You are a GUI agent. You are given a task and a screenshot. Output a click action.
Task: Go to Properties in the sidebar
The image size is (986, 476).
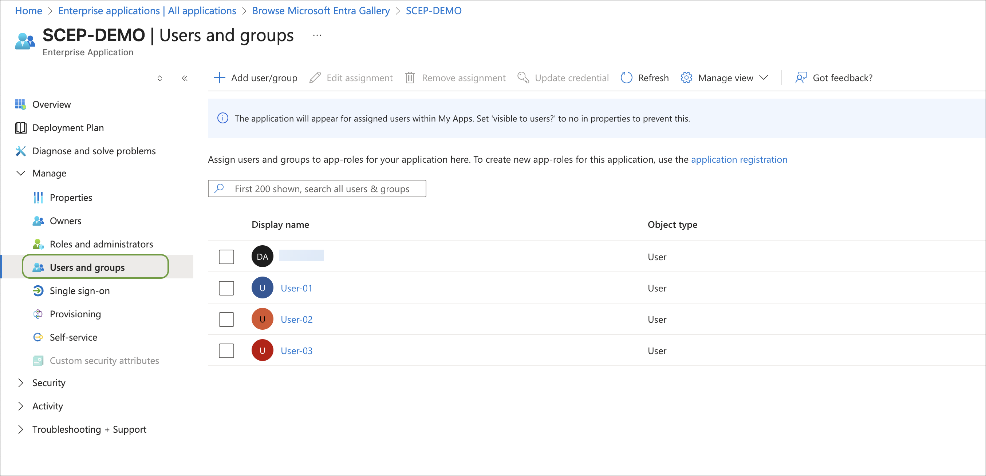pos(71,198)
